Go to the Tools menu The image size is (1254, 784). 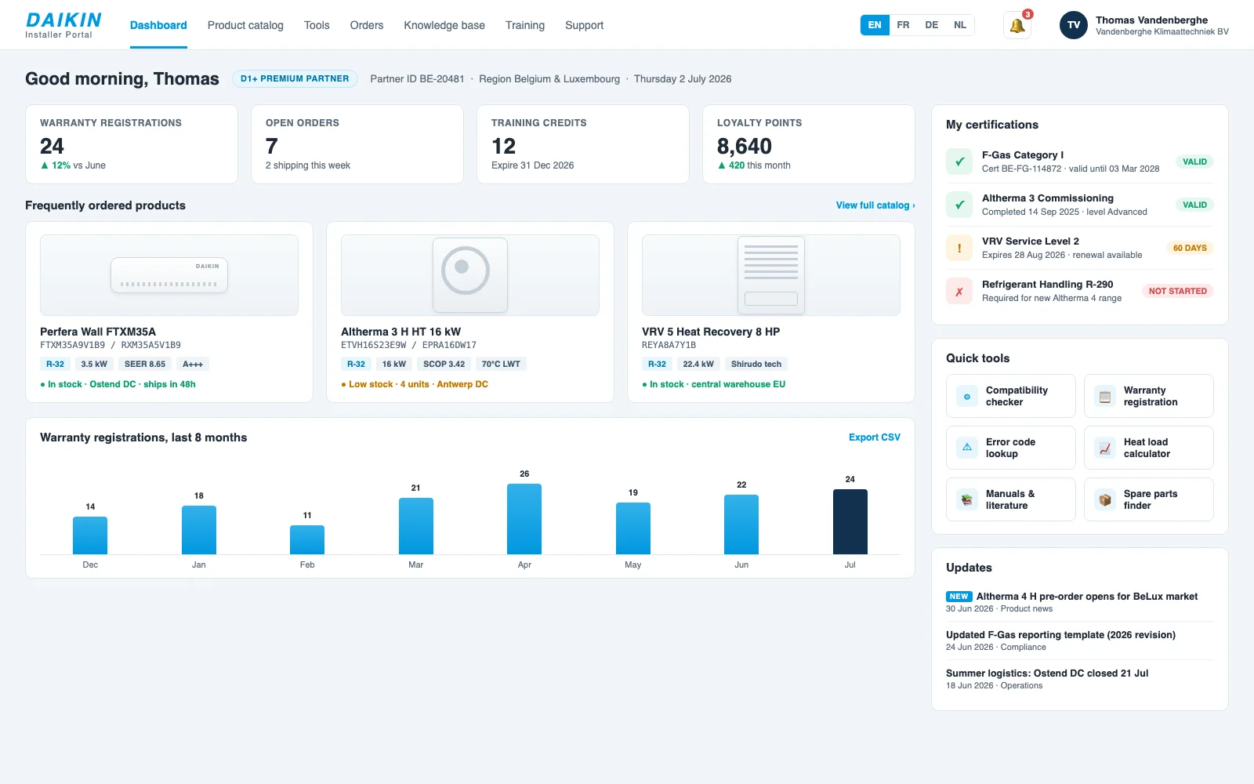click(317, 25)
